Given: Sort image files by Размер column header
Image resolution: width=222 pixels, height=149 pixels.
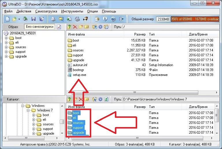Looking at the screenshot, I should [136, 34].
